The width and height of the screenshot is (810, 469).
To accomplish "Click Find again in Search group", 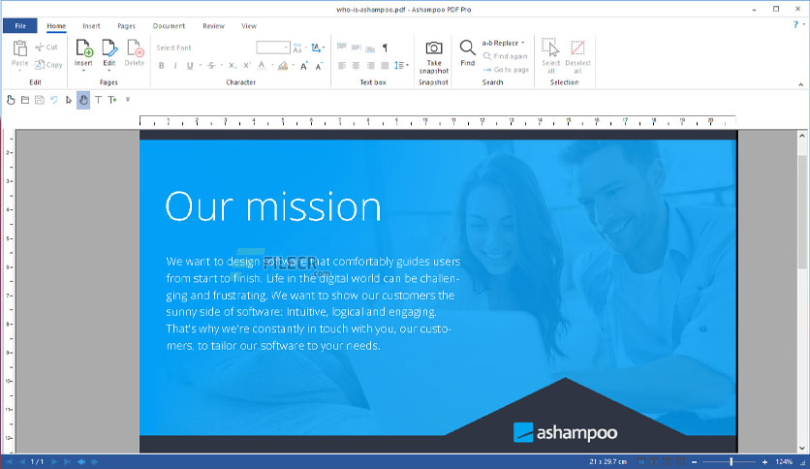I will tap(505, 56).
